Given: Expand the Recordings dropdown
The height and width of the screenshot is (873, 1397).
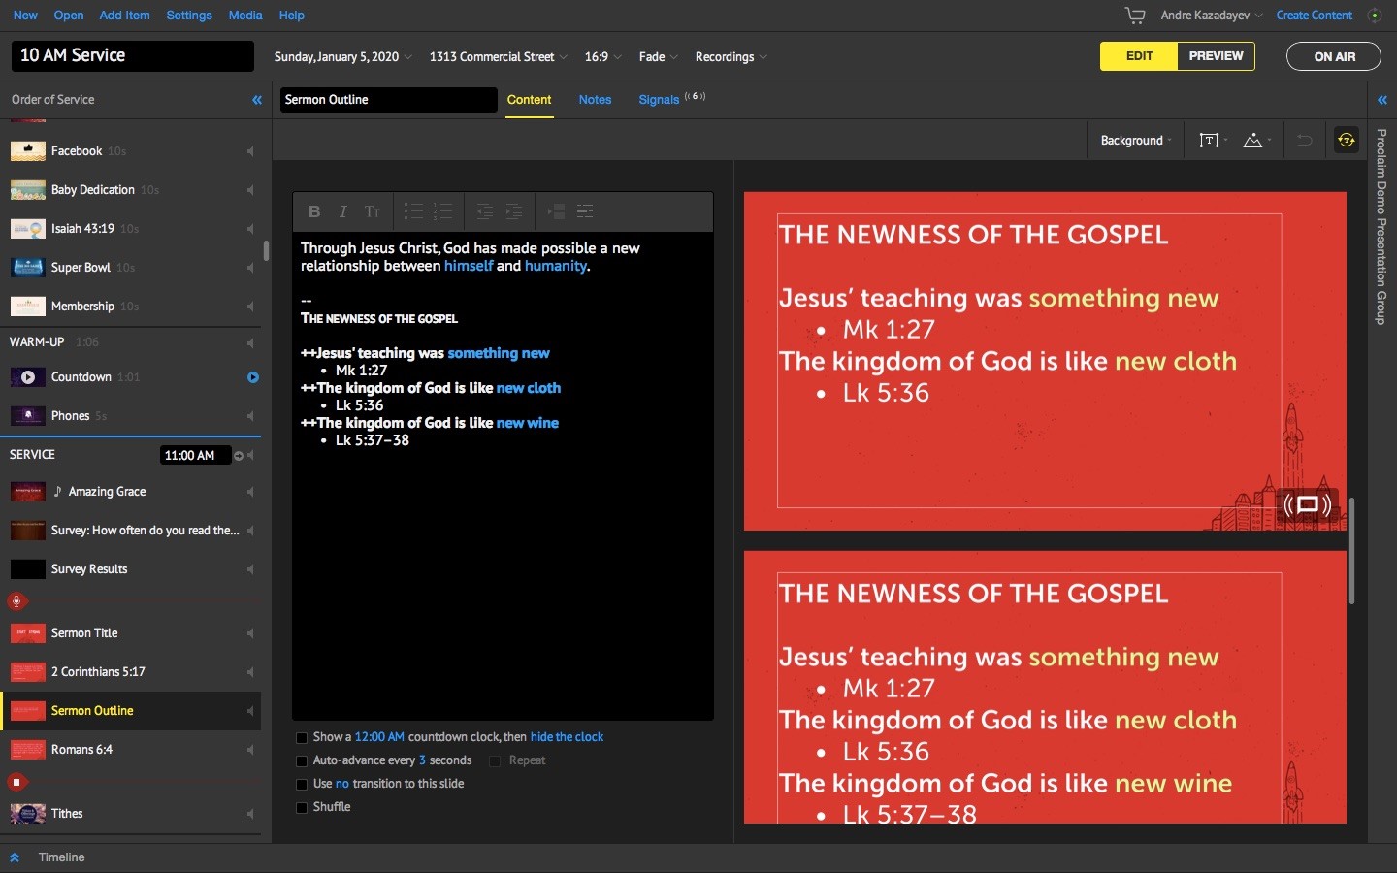Looking at the screenshot, I should tap(731, 57).
